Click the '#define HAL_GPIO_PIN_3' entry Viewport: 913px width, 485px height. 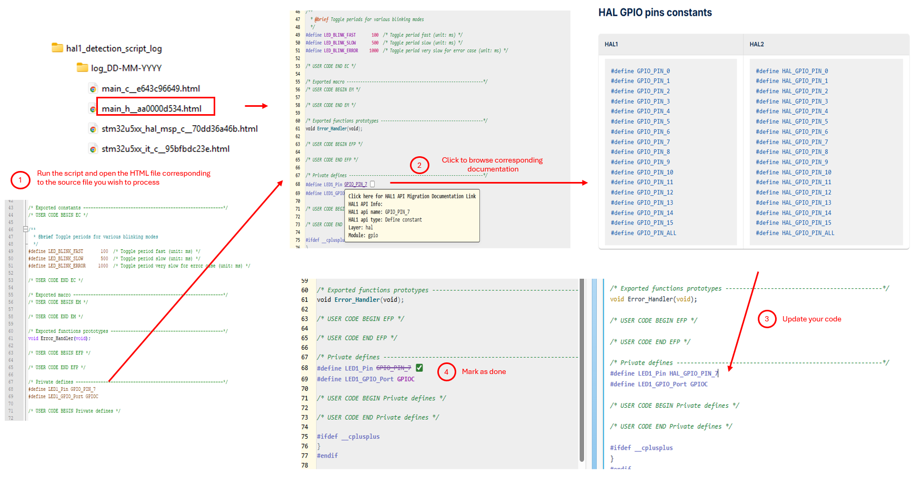pyautogui.click(x=792, y=102)
